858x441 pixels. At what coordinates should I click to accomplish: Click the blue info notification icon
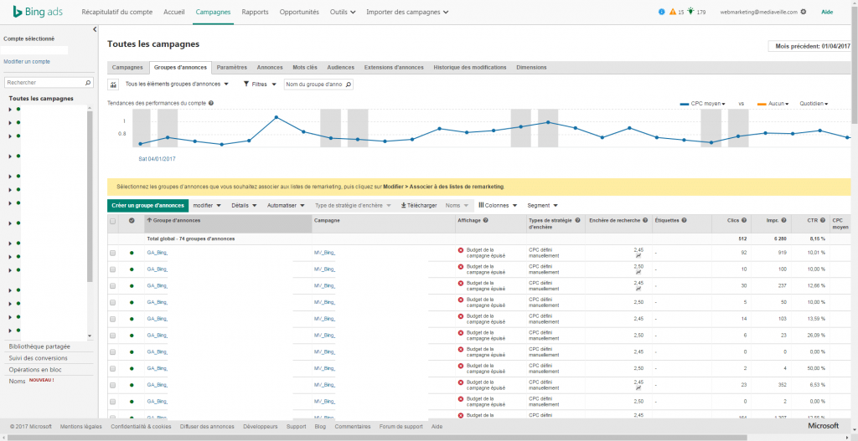click(662, 12)
